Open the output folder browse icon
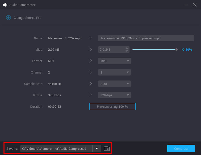Image resolution: width=201 pixels, height=155 pixels. tap(107, 148)
